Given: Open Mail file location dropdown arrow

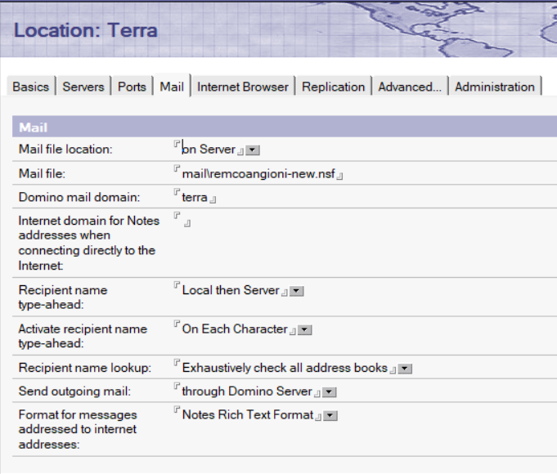Looking at the screenshot, I should coord(253,150).
